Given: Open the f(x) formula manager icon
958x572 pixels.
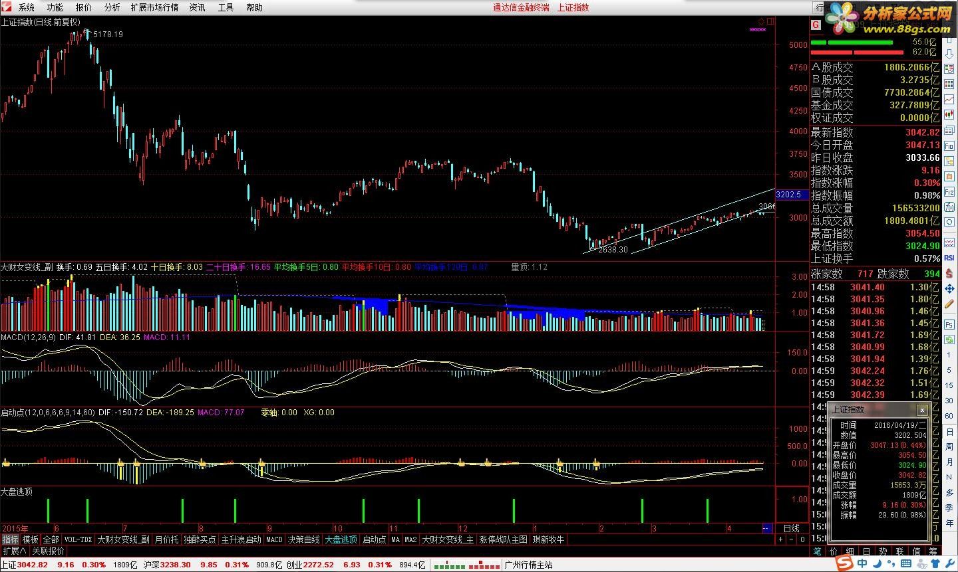Looking at the screenshot, I should point(949,207).
